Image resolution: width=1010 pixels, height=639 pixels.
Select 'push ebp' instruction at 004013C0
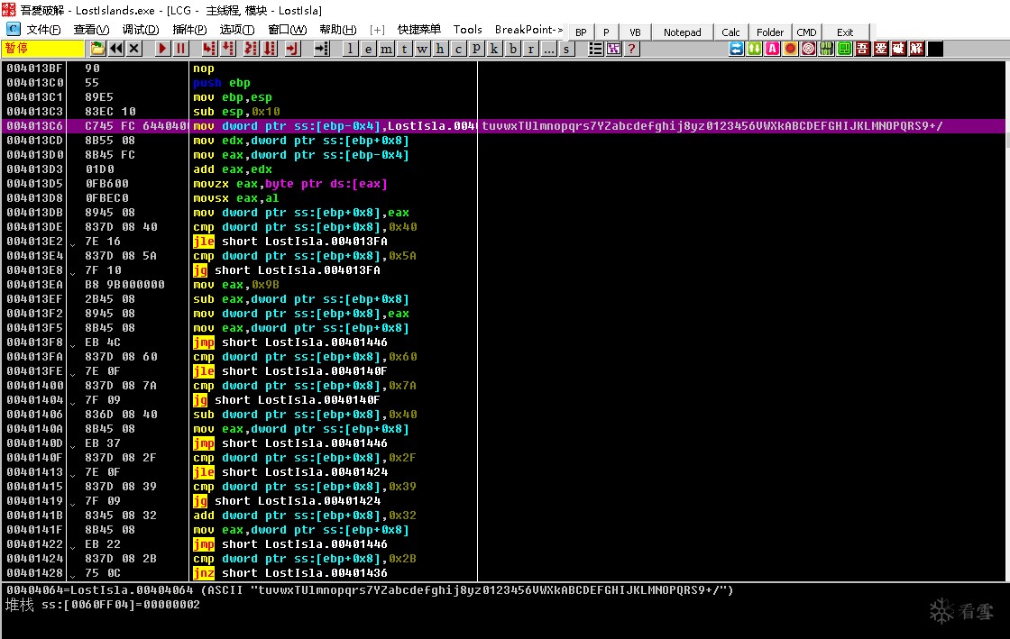222,83
